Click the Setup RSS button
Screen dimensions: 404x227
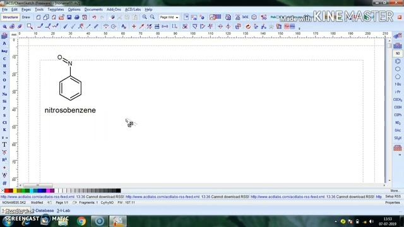tap(393, 196)
